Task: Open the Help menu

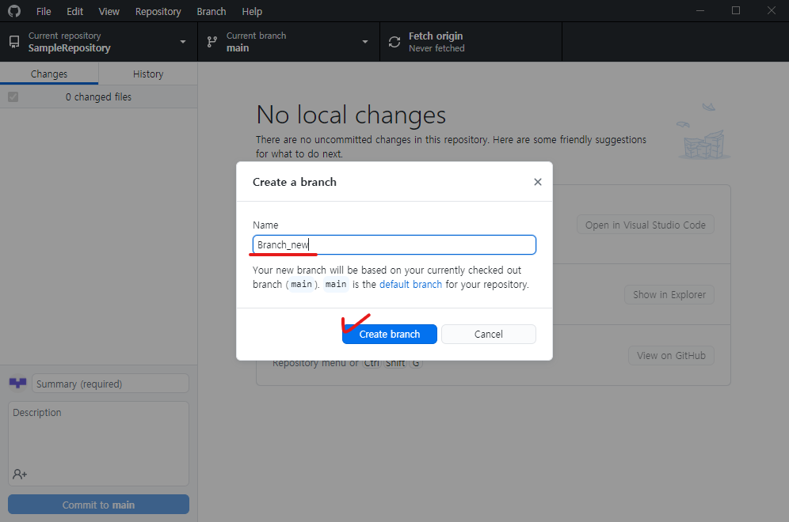Action: pyautogui.click(x=252, y=11)
